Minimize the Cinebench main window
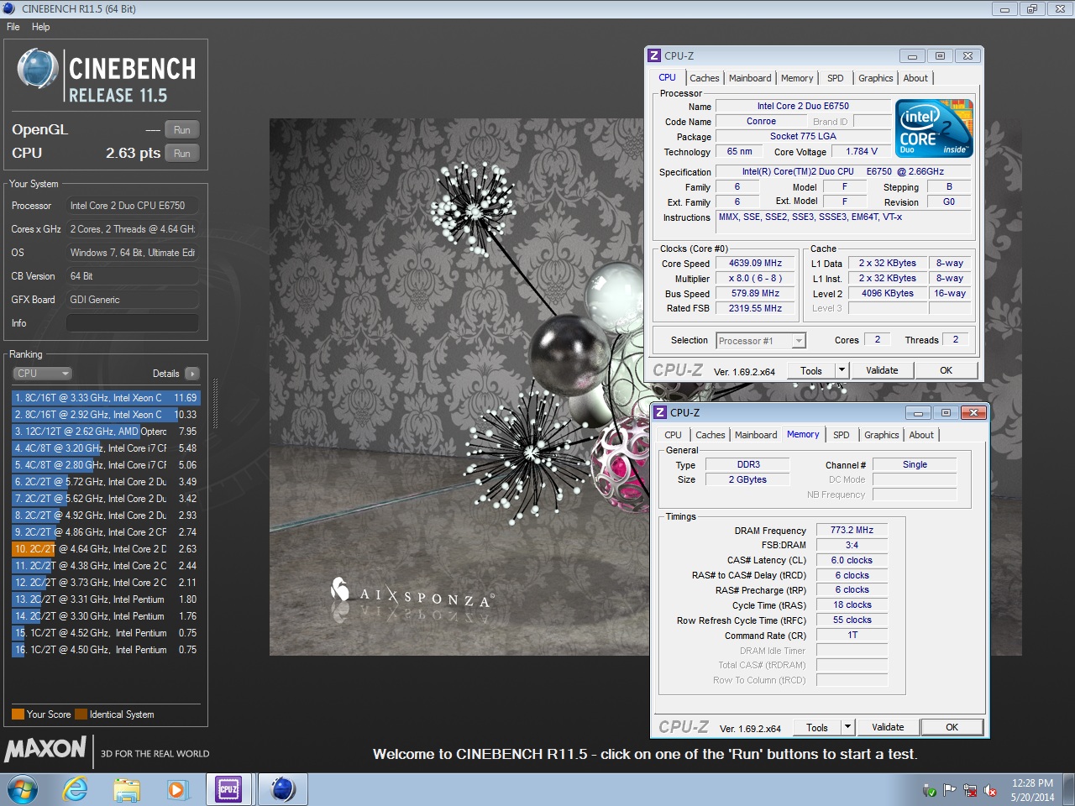The width and height of the screenshot is (1075, 806). 1004,9
